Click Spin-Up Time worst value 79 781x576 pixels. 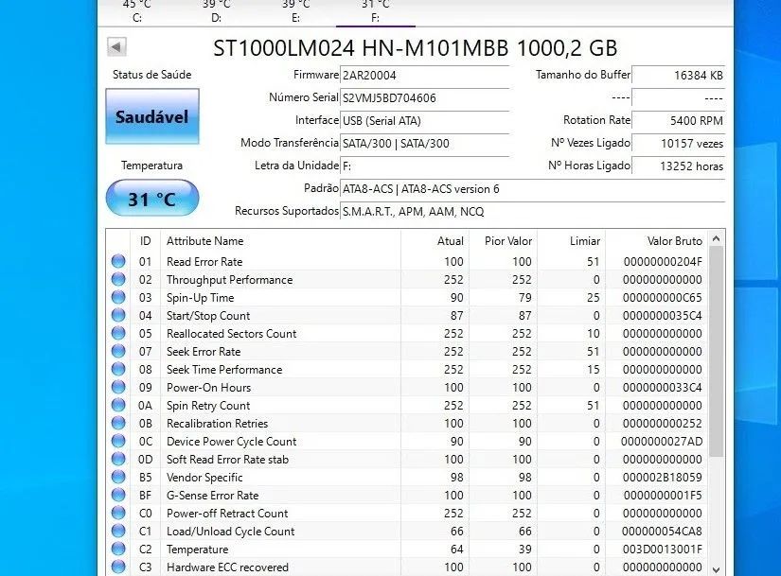(525, 298)
